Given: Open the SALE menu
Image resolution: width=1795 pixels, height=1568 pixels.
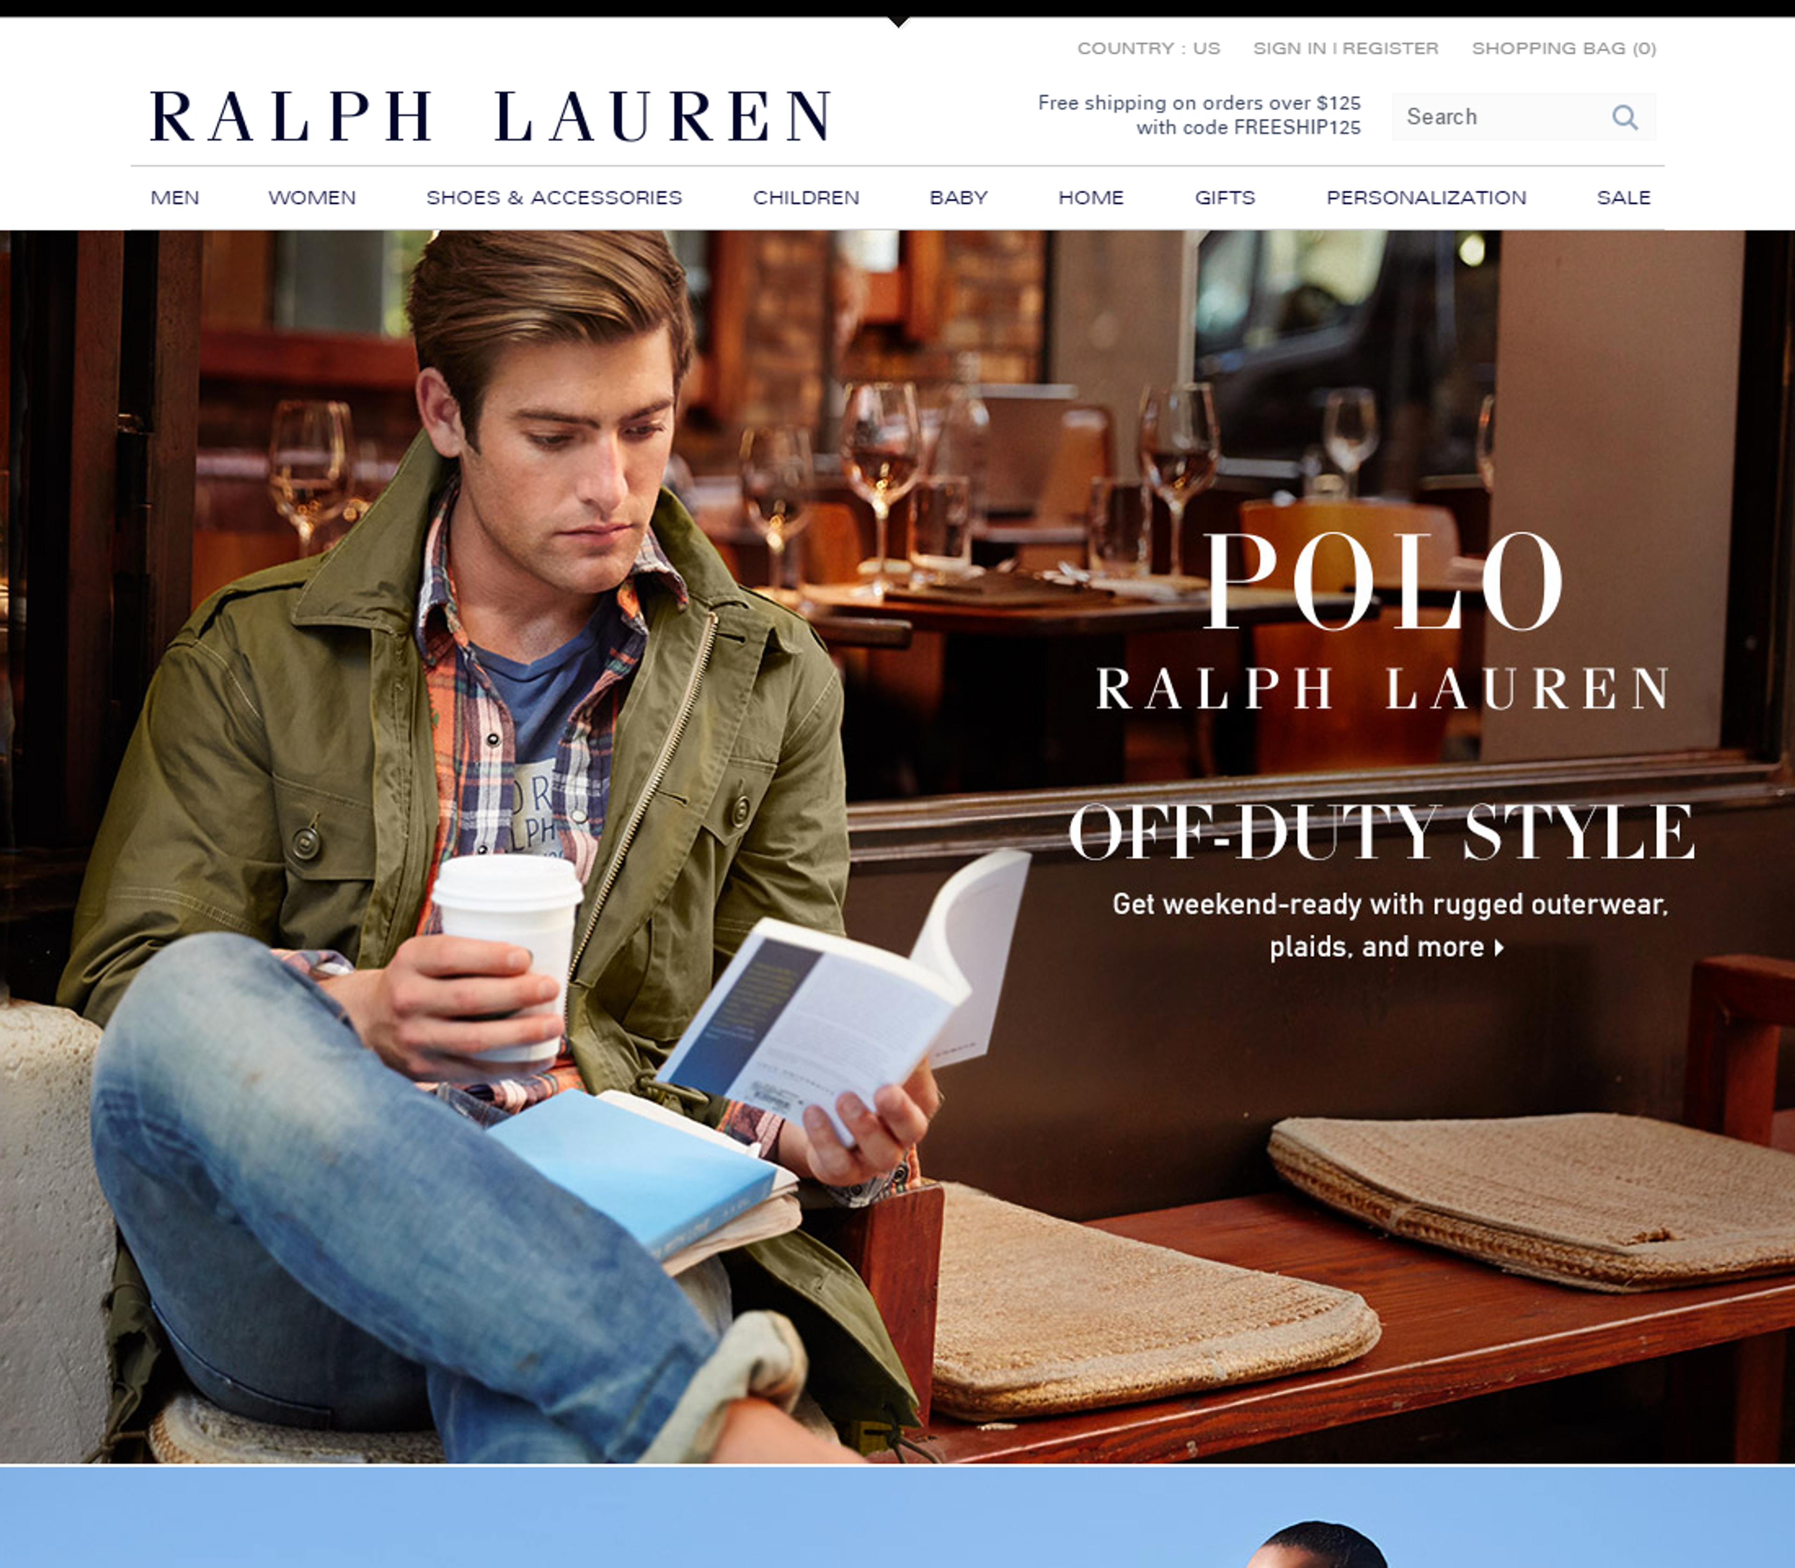Looking at the screenshot, I should click(x=1623, y=198).
